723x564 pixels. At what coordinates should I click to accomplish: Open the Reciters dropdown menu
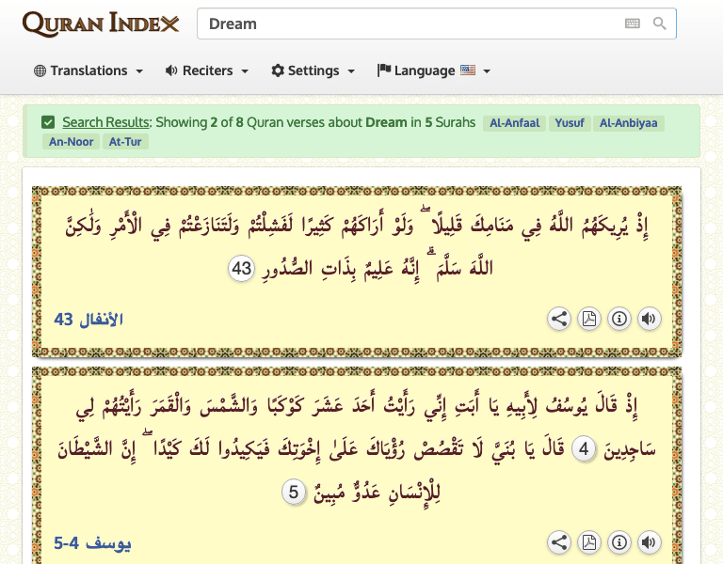pos(207,70)
